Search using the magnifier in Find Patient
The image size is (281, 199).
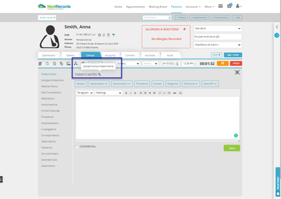click(x=170, y=18)
